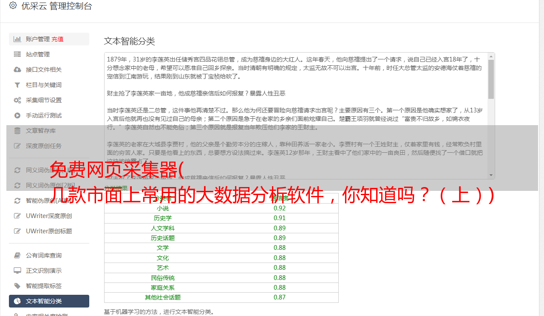
Task: Click the text area scrollbar thumb
Action: [x=491, y=79]
